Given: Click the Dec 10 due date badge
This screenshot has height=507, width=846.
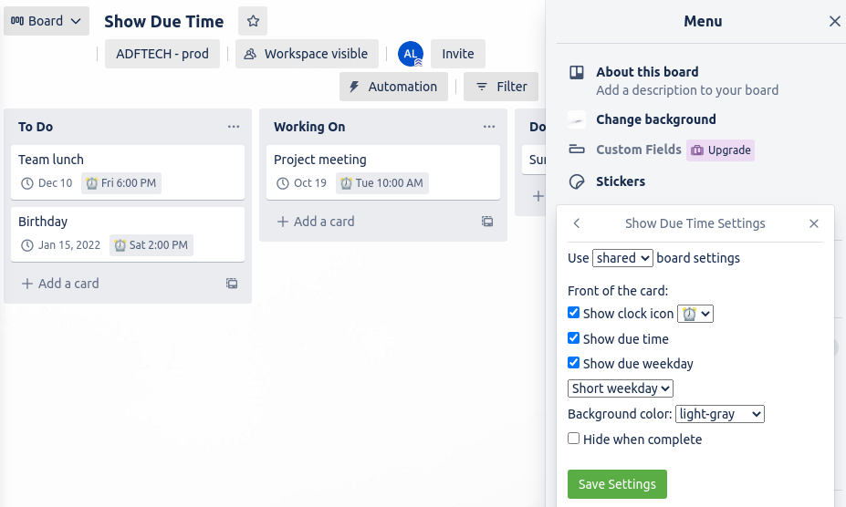Looking at the screenshot, I should click(x=47, y=183).
